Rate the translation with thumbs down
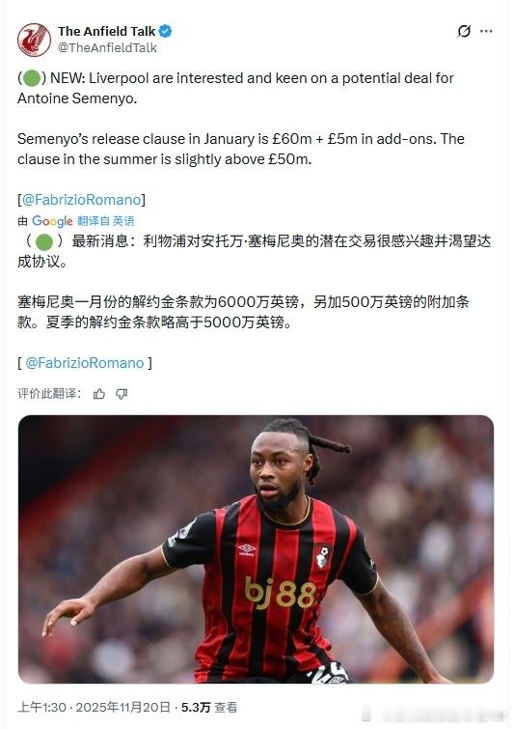514x729 pixels. click(122, 394)
